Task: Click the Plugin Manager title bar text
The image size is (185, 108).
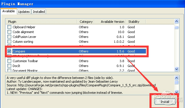Action: [17, 4]
